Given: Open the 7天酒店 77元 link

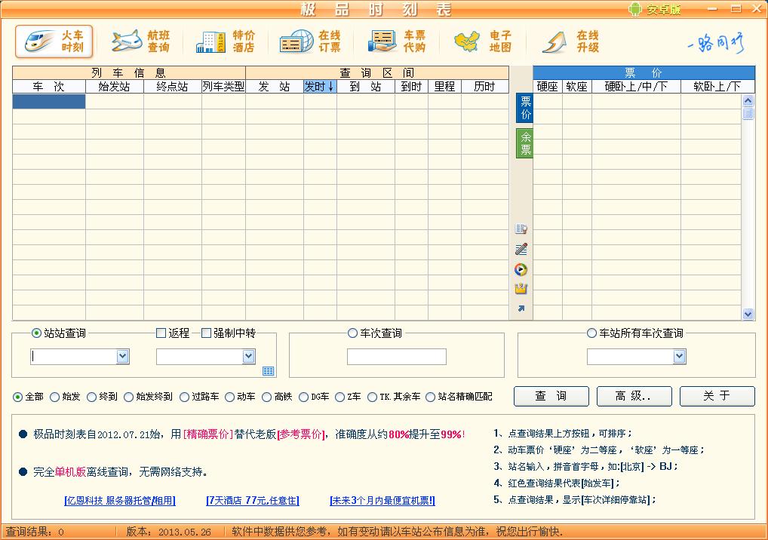Looking at the screenshot, I should 252,500.
